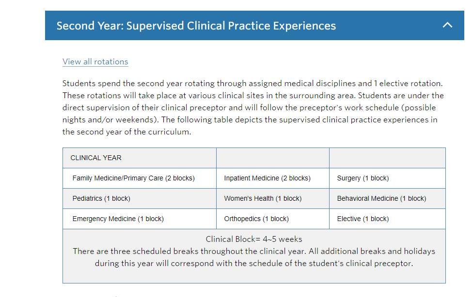Click the Pediatrics (1 block) cell

tap(101, 198)
